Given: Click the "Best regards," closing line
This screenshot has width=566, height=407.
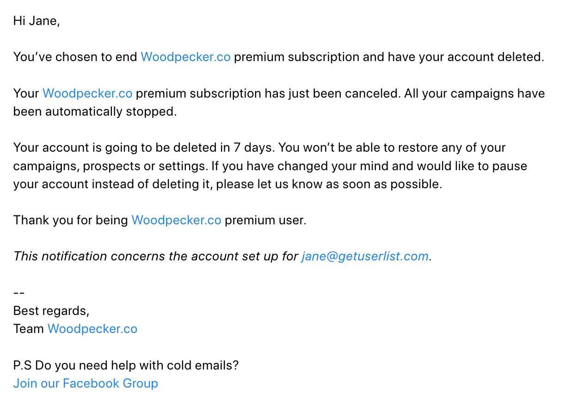Looking at the screenshot, I should [51, 311].
